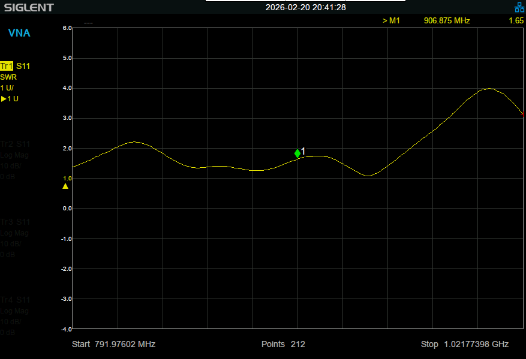The image size is (526, 359).
Task: Click the yellow Tr1 trace badge
Action: click(7, 66)
